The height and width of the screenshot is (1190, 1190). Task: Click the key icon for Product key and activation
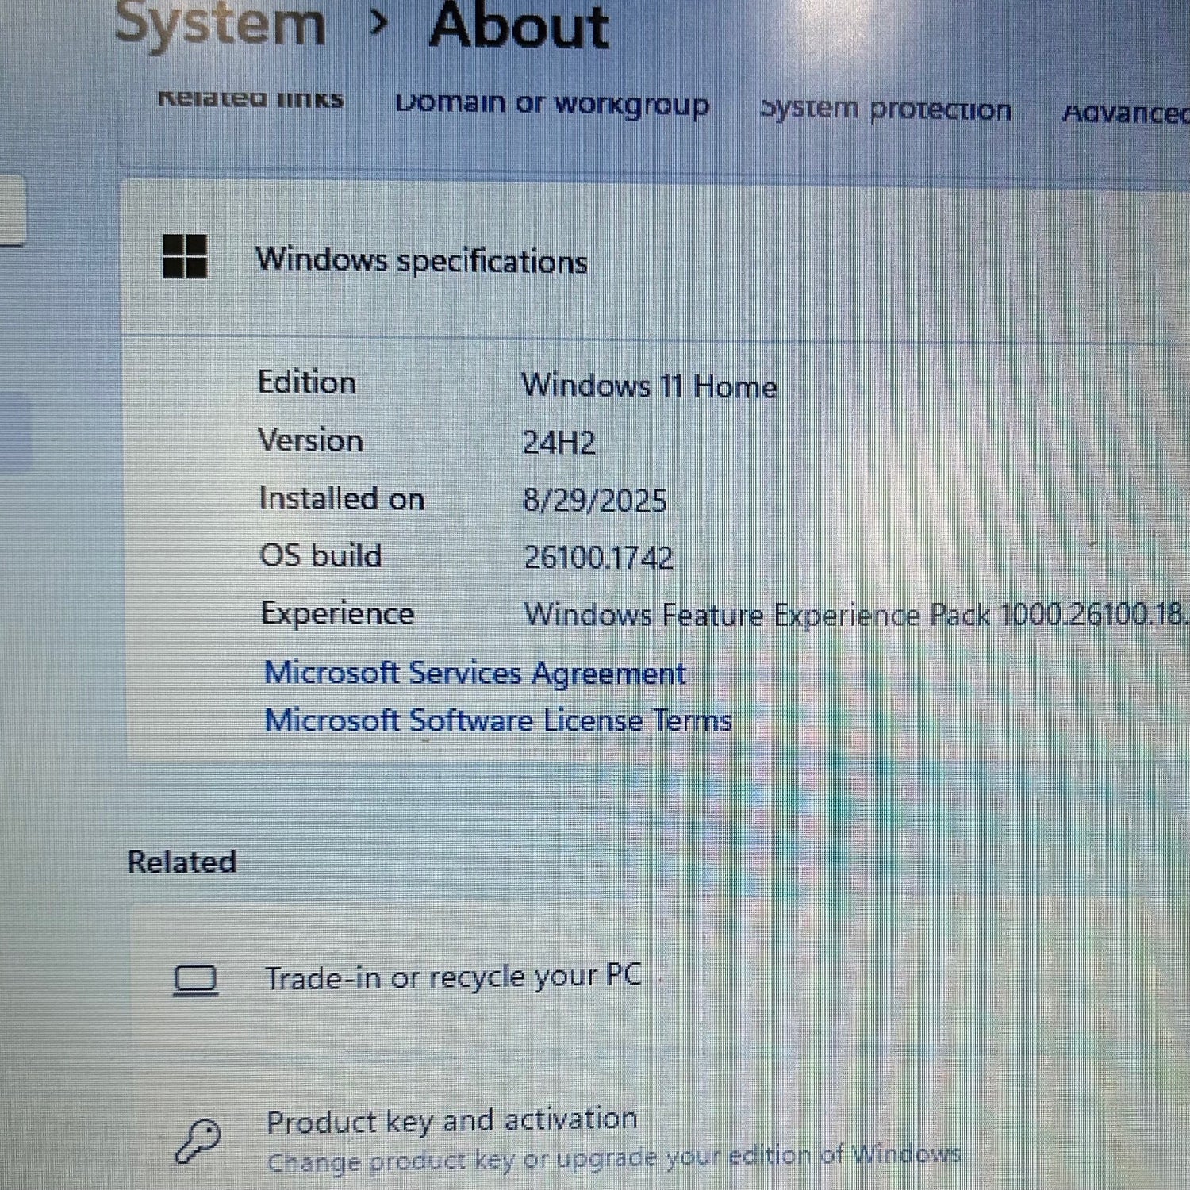pos(198,1141)
